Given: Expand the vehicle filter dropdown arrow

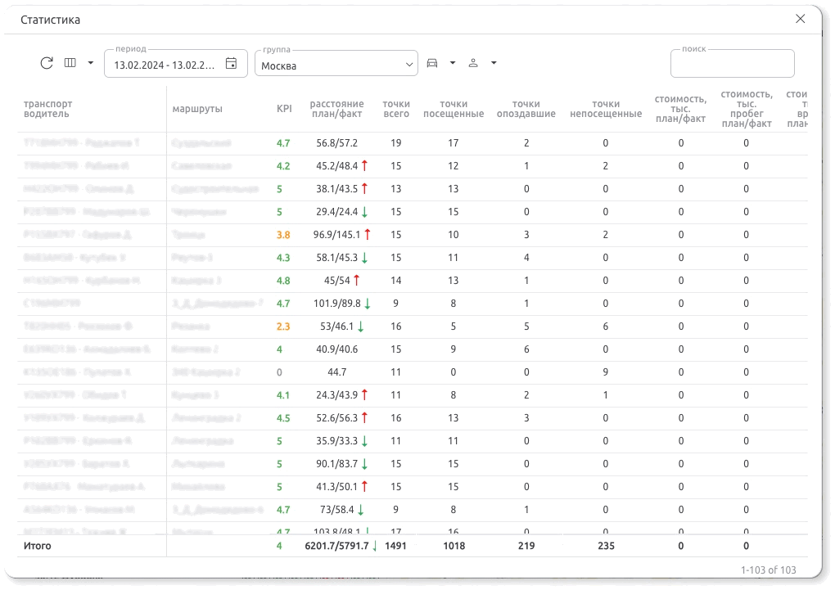Looking at the screenshot, I should [x=453, y=63].
